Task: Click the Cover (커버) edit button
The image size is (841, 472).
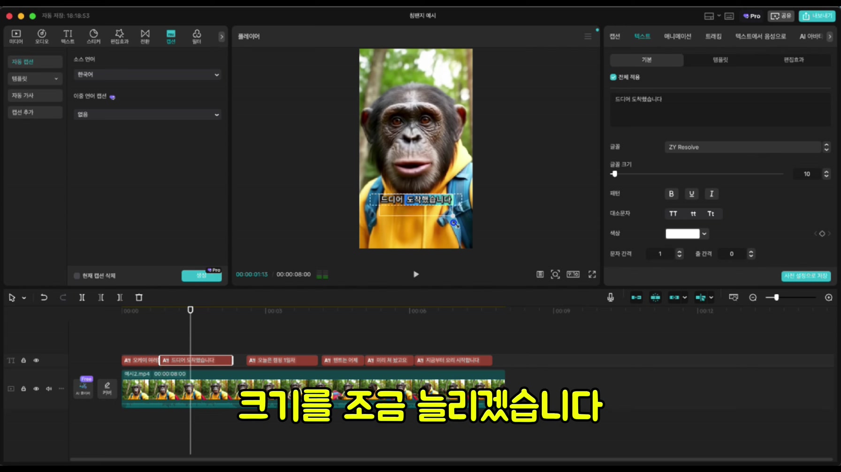Action: coord(107,388)
